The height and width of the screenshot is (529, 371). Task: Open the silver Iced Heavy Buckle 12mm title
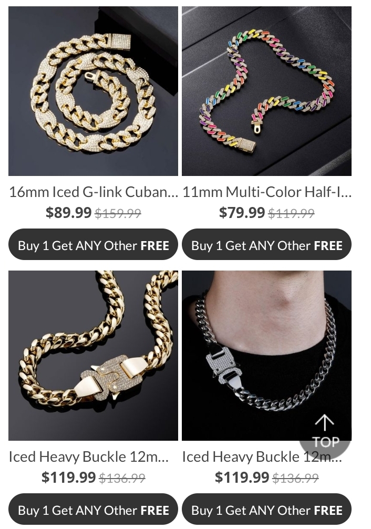[x=262, y=457]
